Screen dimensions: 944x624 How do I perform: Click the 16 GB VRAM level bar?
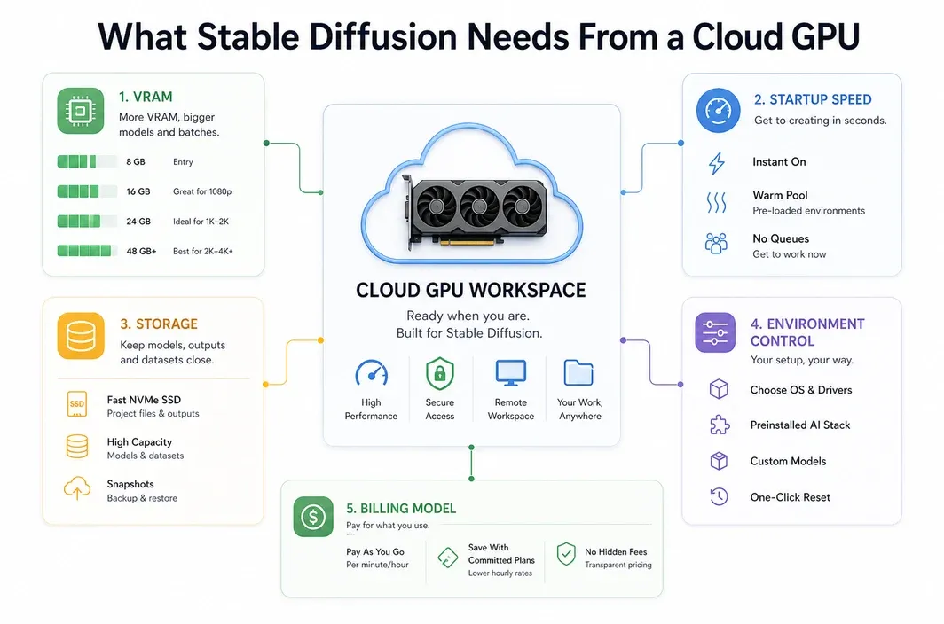(x=87, y=191)
